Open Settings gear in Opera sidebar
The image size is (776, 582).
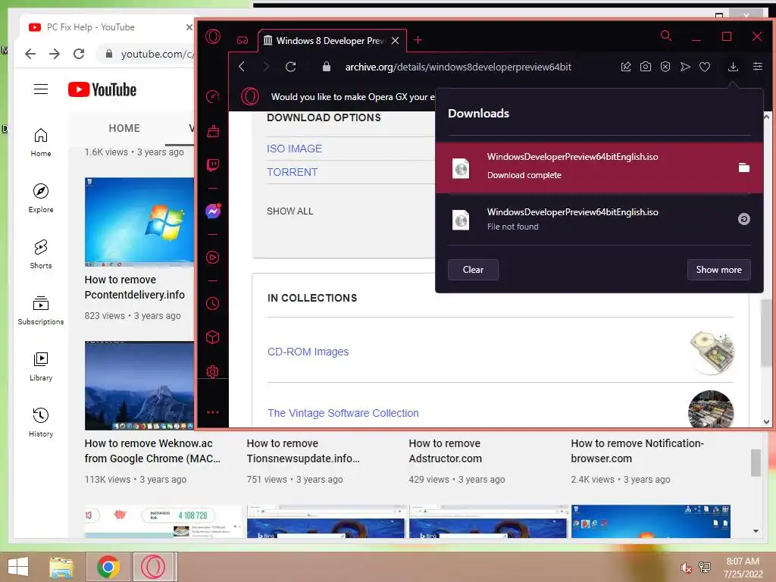click(x=213, y=371)
